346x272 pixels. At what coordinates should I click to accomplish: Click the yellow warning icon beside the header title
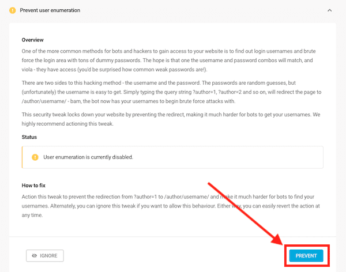click(x=13, y=10)
